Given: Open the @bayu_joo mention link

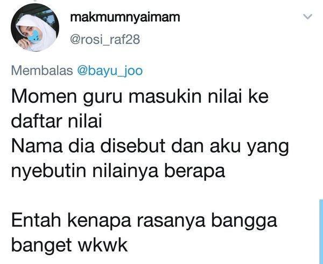Looking at the screenshot, I should (x=110, y=71).
